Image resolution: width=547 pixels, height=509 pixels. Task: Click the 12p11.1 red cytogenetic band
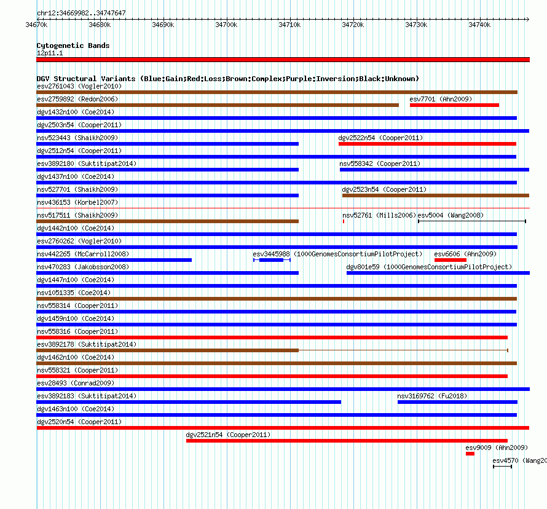(283, 60)
